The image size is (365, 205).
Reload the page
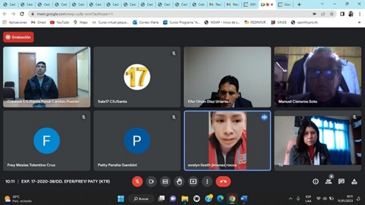pos(22,14)
